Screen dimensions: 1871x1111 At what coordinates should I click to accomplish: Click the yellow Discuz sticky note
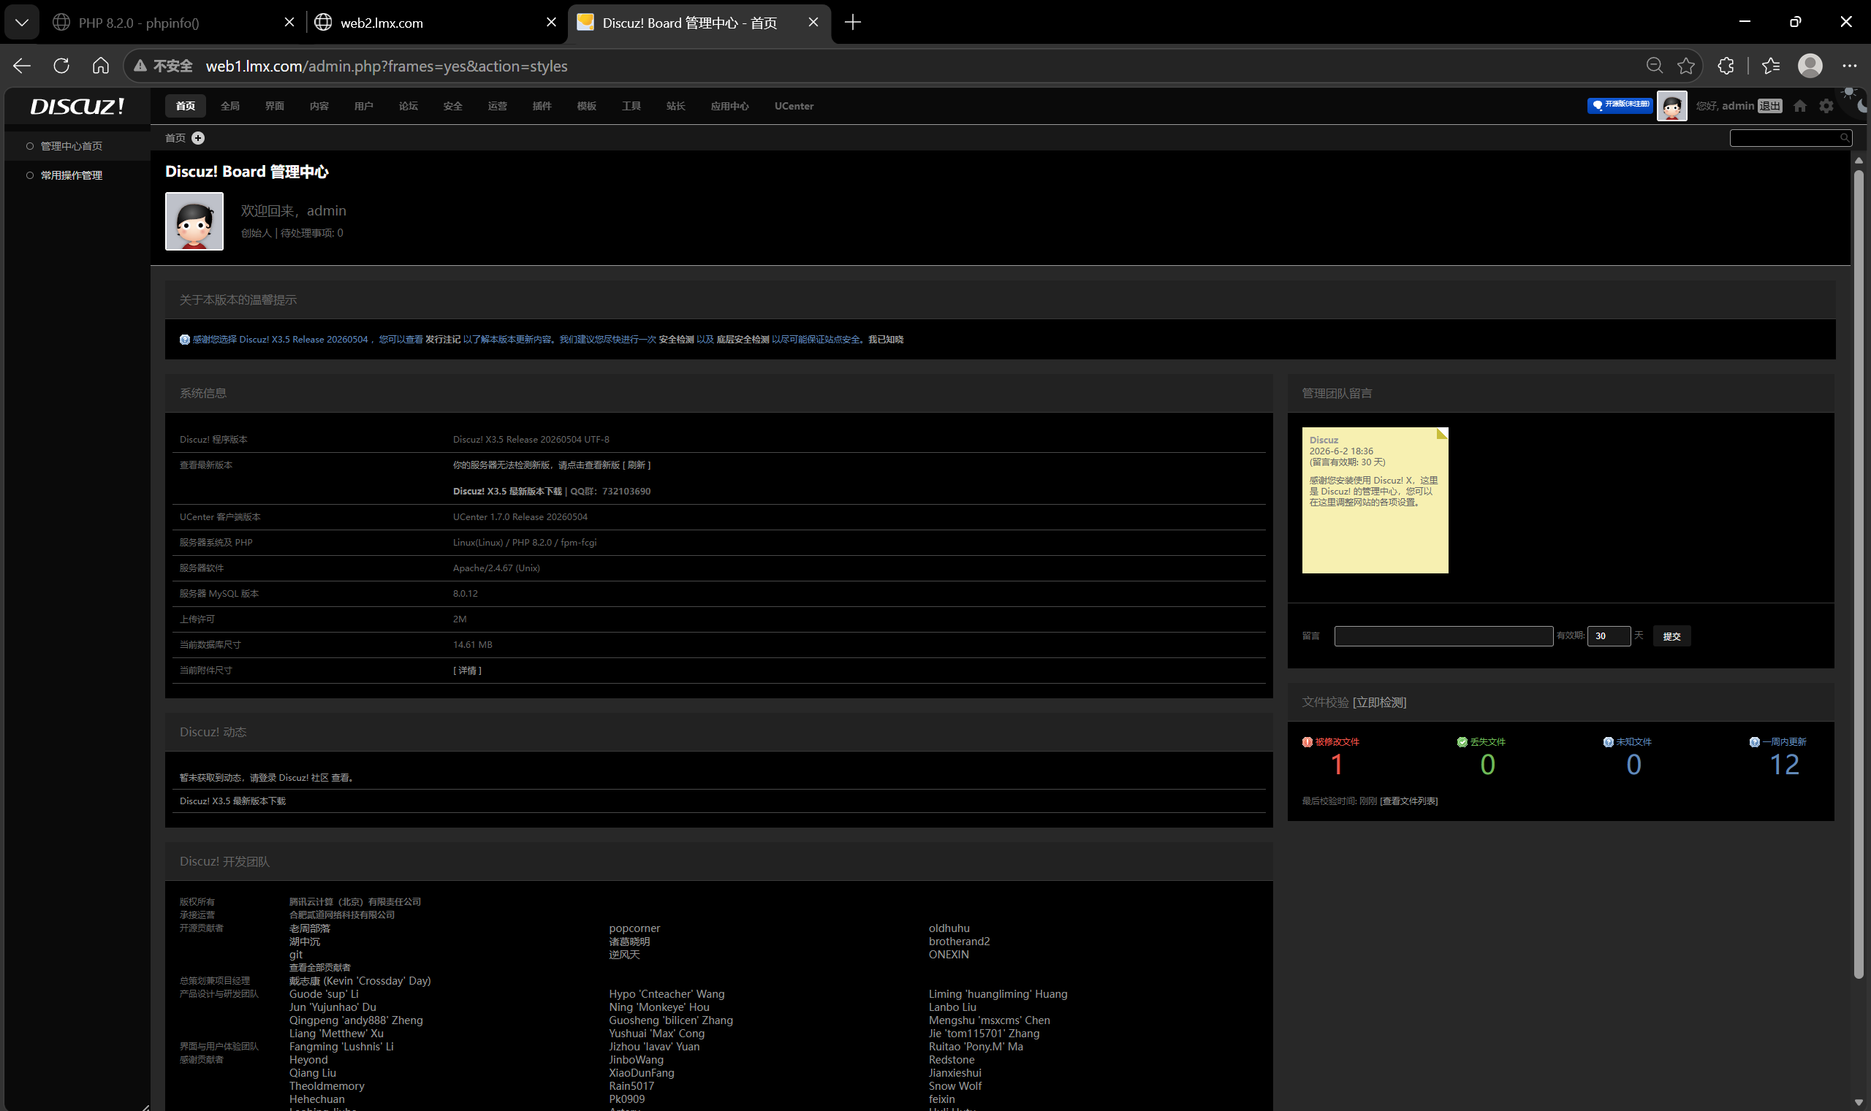pos(1375,500)
